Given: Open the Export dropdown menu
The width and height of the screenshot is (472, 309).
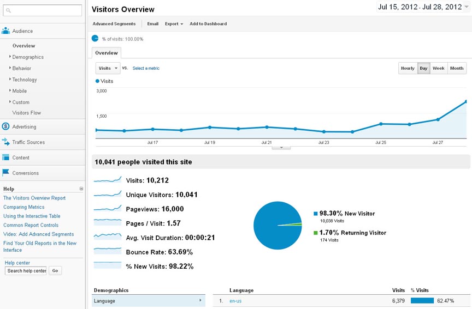Looking at the screenshot, I should (174, 24).
